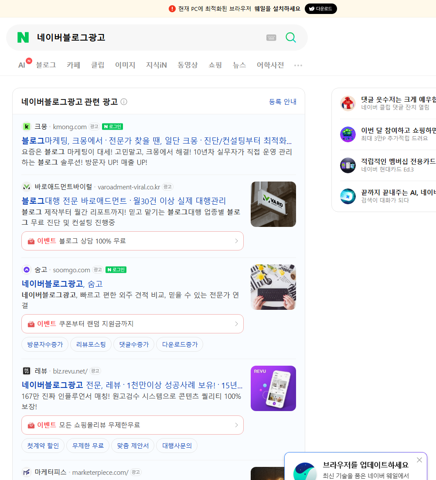This screenshot has width=436, height=480.
Task: Close the browser update popup
Action: pyautogui.click(x=419, y=460)
